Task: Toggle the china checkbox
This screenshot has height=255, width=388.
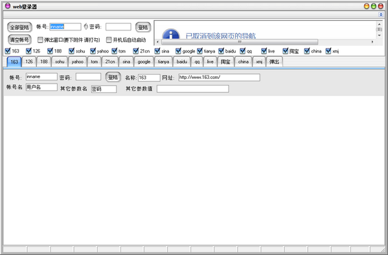Action: coord(307,51)
